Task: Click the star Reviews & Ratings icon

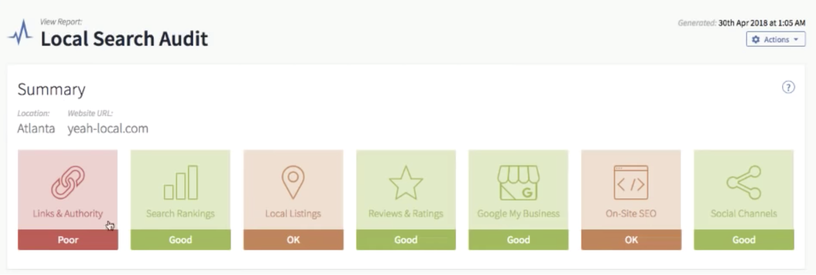Action: pyautogui.click(x=406, y=183)
